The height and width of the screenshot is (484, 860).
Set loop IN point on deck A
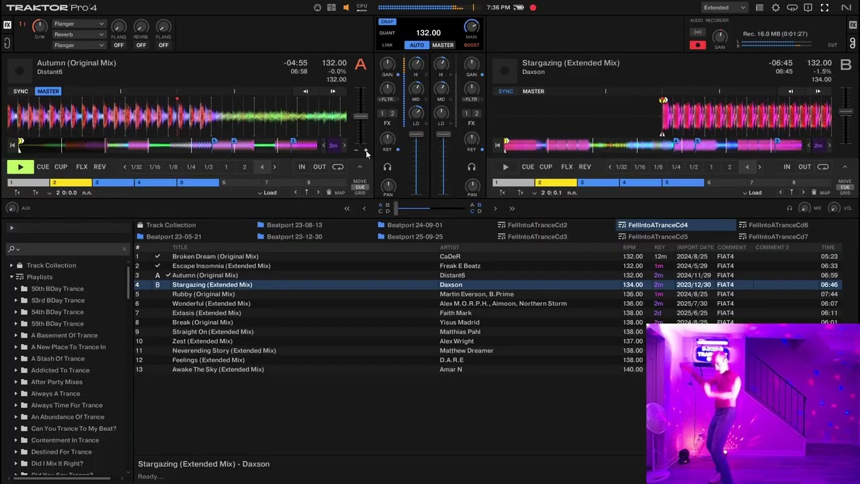pyautogui.click(x=302, y=167)
